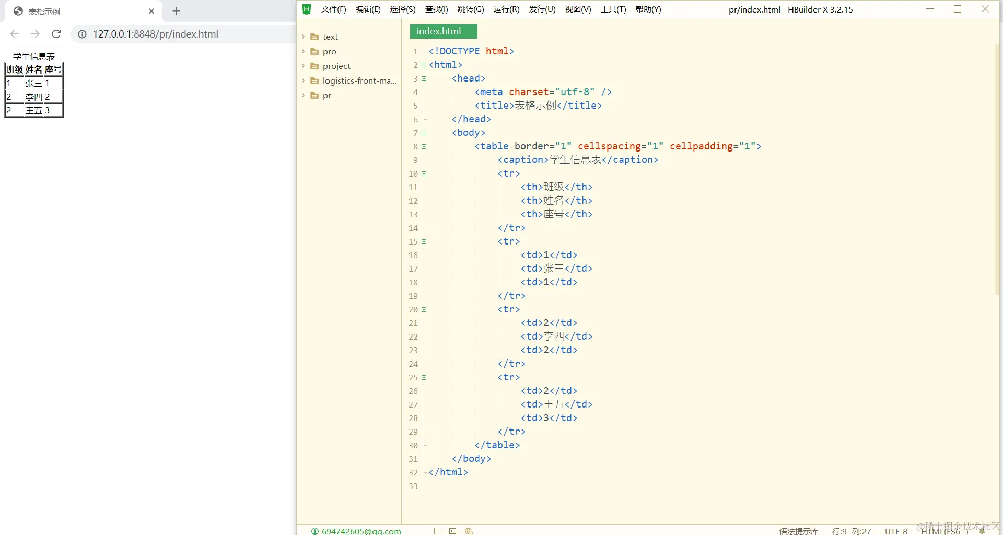This screenshot has height=535, width=1003.
Task: Collapse the html tag fold on line 2
Action: coord(424,65)
